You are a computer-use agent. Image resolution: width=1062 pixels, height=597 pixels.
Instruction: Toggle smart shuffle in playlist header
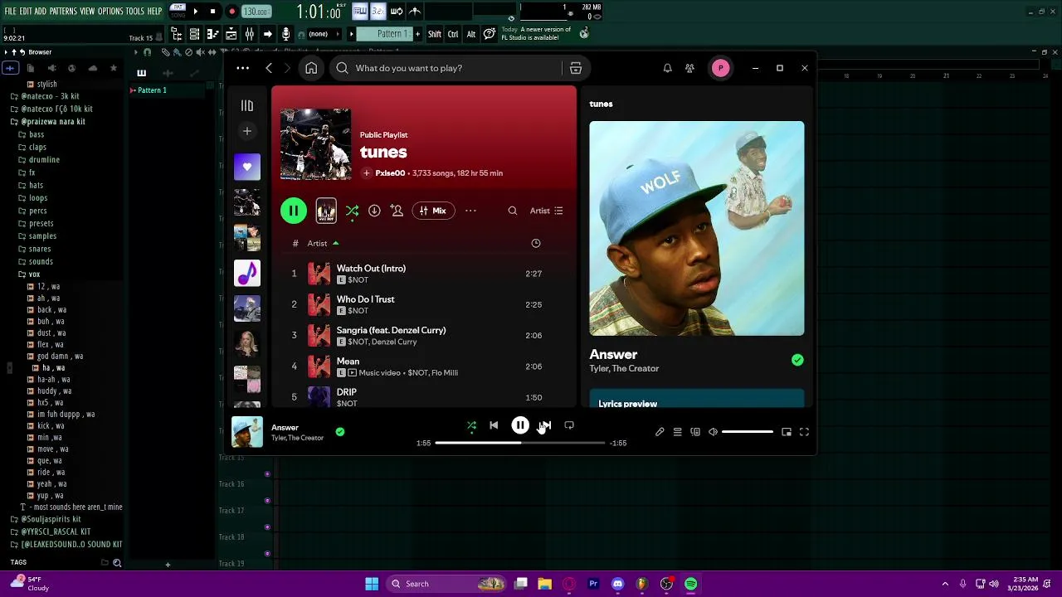tap(352, 211)
